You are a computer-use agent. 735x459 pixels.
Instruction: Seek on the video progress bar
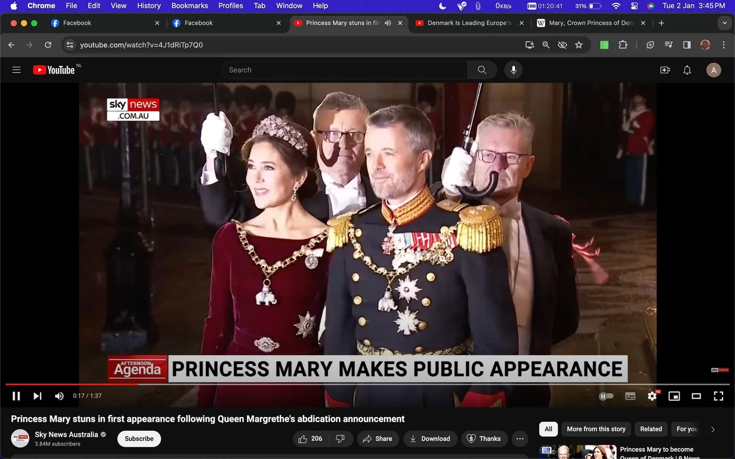click(367, 384)
